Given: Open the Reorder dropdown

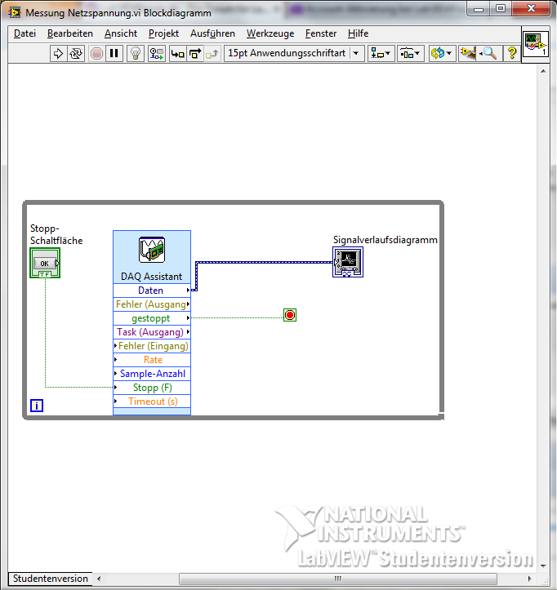Looking at the screenshot, I should 441,53.
